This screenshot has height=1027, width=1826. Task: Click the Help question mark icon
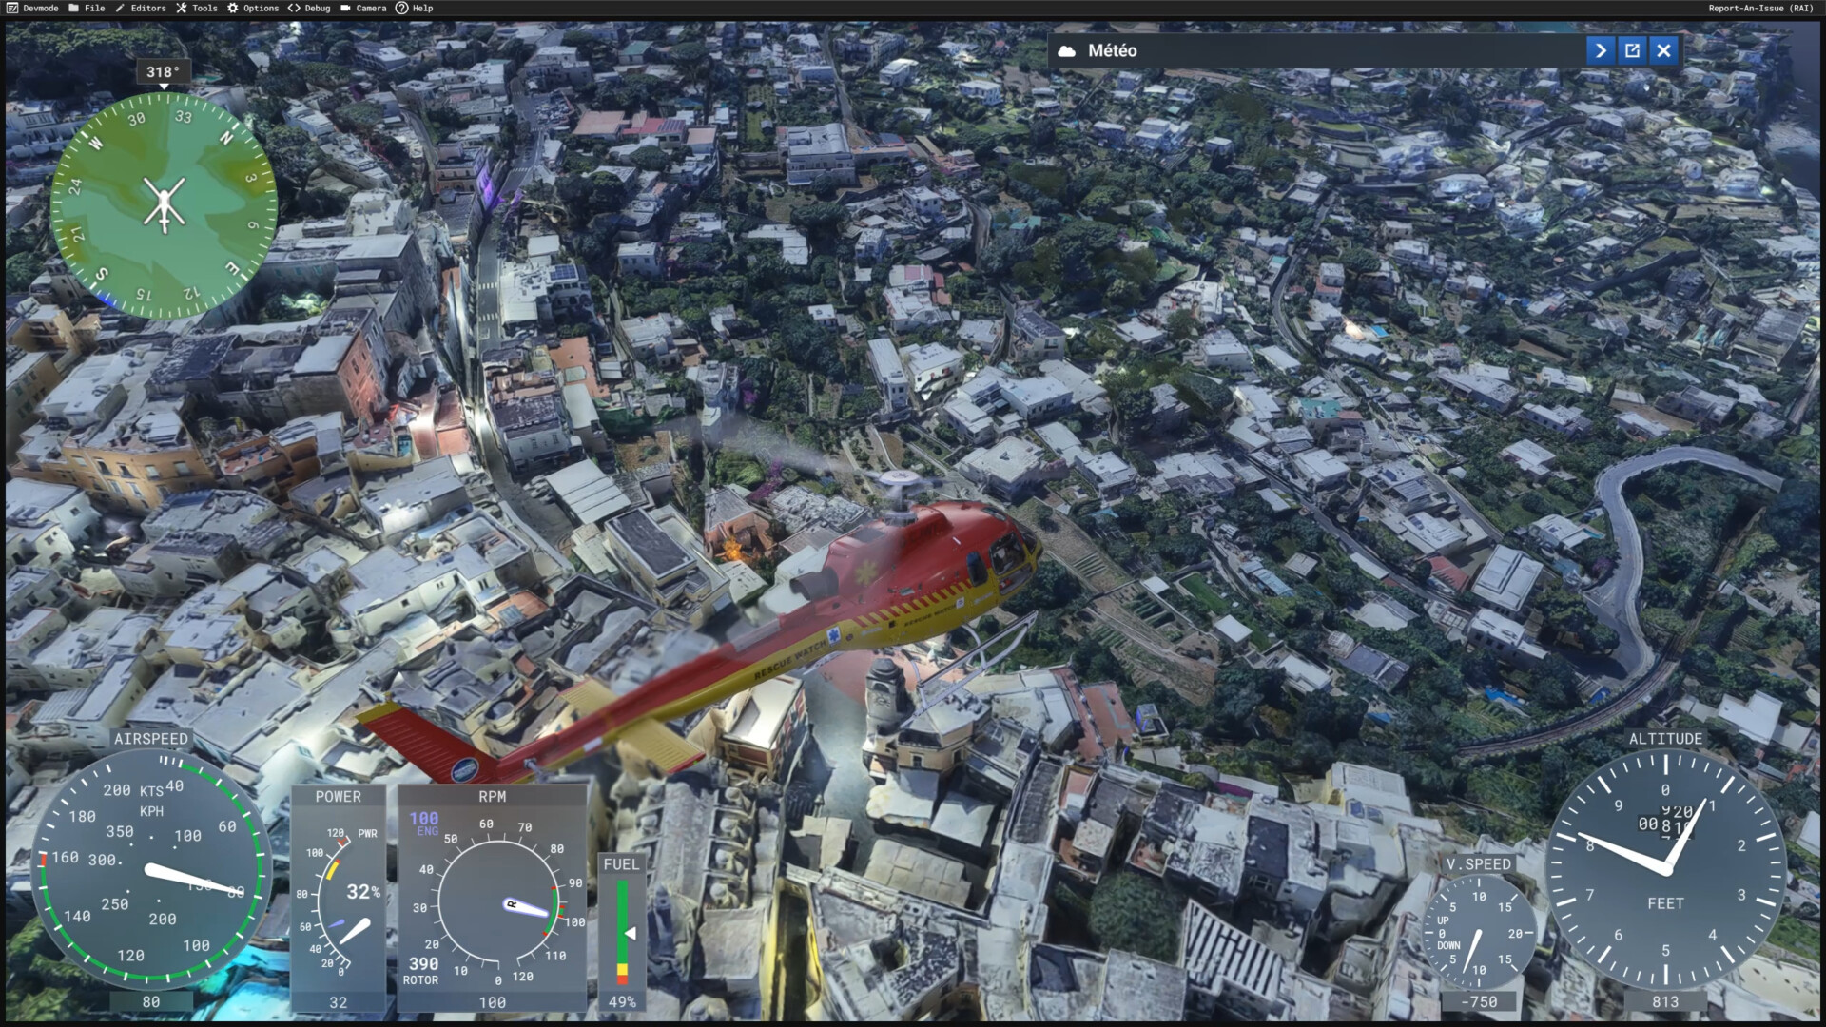[x=401, y=8]
